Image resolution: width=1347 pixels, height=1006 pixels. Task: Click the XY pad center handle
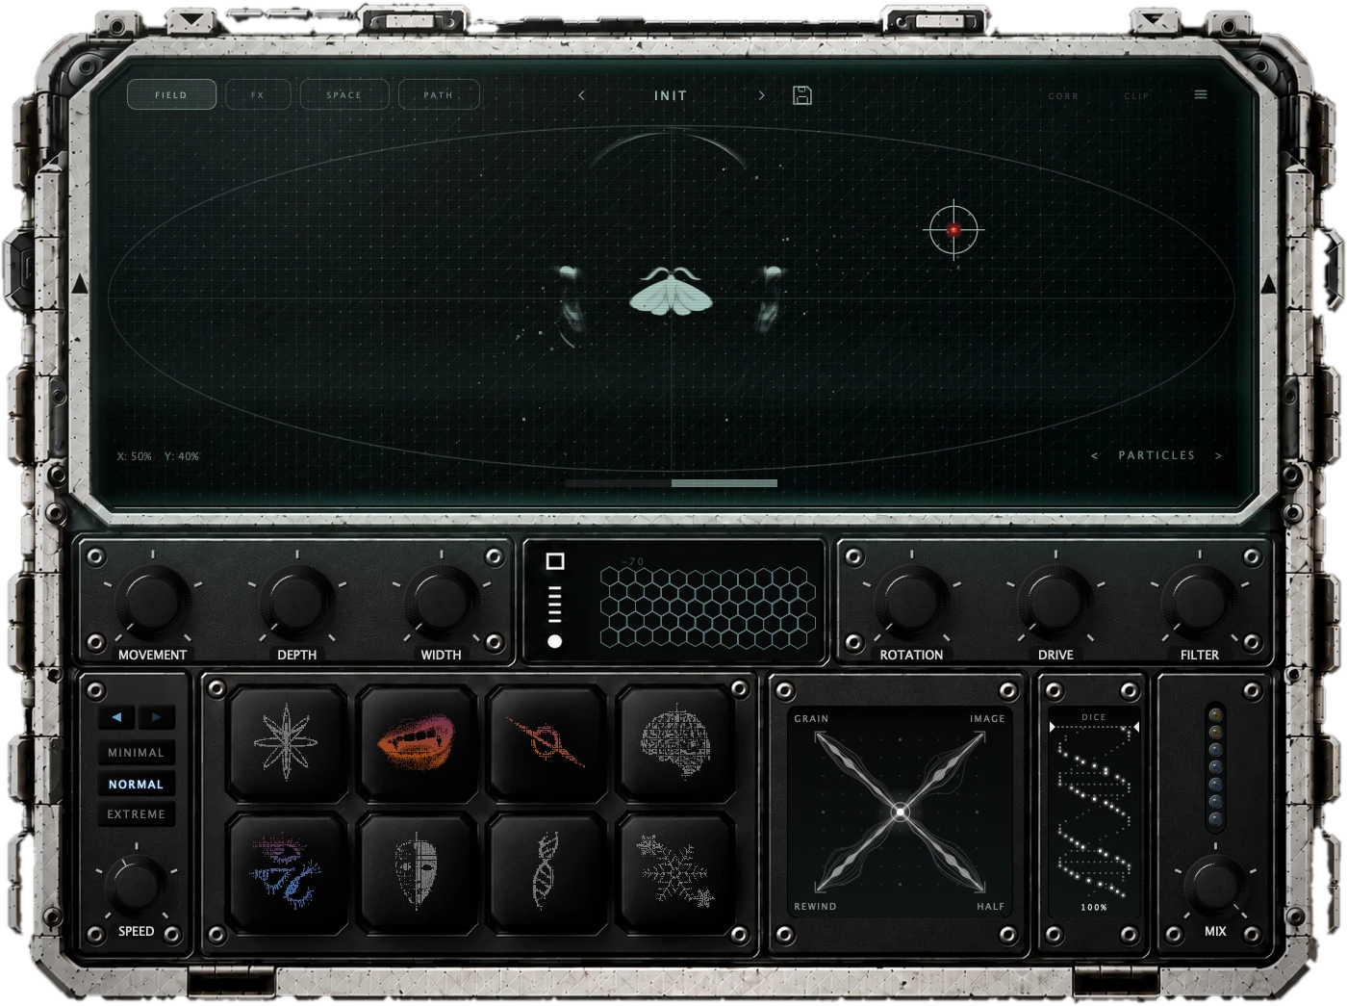901,813
